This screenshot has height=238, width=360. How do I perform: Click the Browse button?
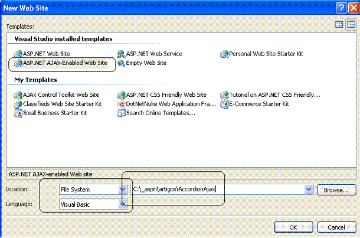pyautogui.click(x=336, y=190)
